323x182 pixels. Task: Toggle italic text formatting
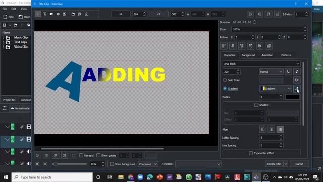[x=297, y=72]
